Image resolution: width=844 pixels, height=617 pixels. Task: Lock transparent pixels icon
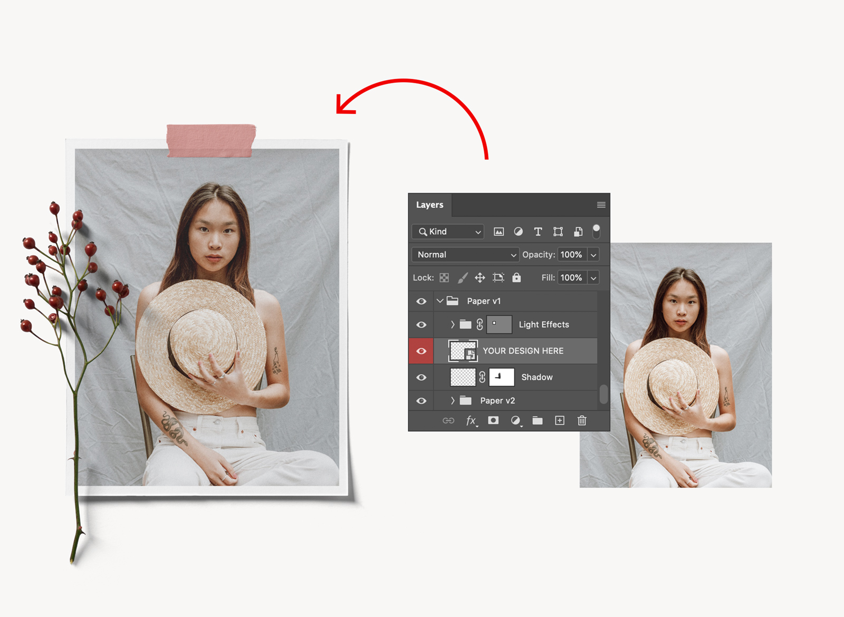click(444, 277)
